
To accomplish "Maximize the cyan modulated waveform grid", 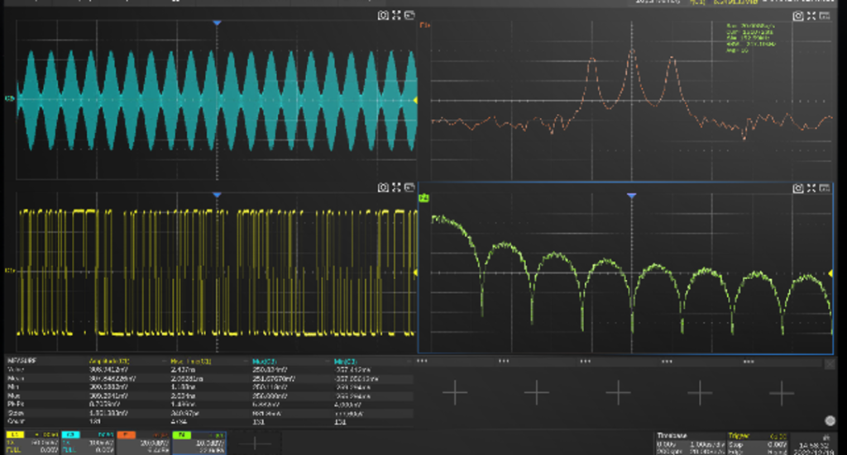I will point(396,15).
